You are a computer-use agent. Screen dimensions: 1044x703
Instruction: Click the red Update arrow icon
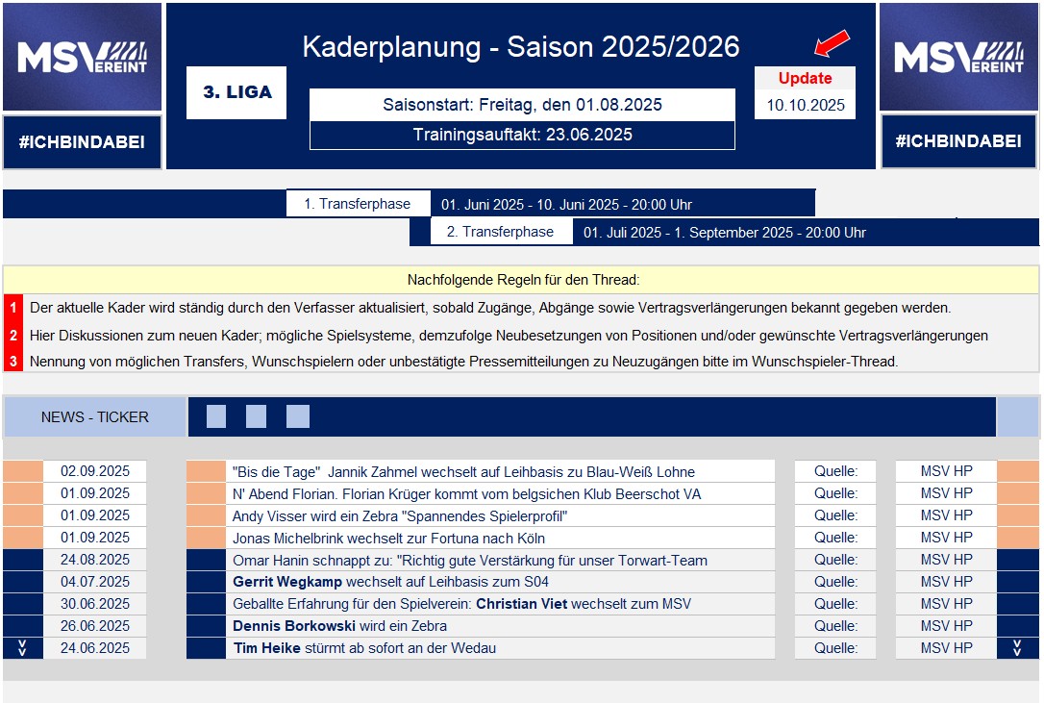coord(833,42)
